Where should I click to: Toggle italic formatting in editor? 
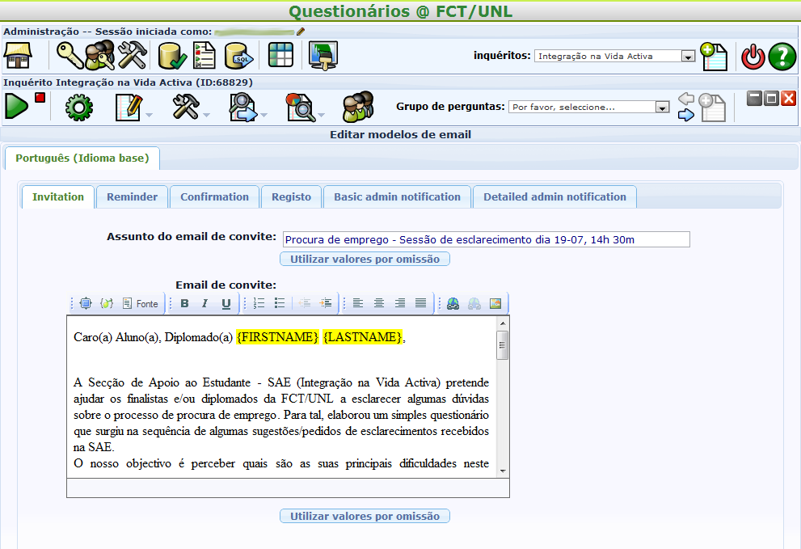click(x=205, y=303)
